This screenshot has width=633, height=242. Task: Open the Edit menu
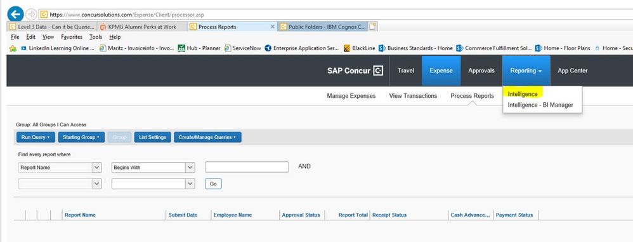[x=30, y=37]
